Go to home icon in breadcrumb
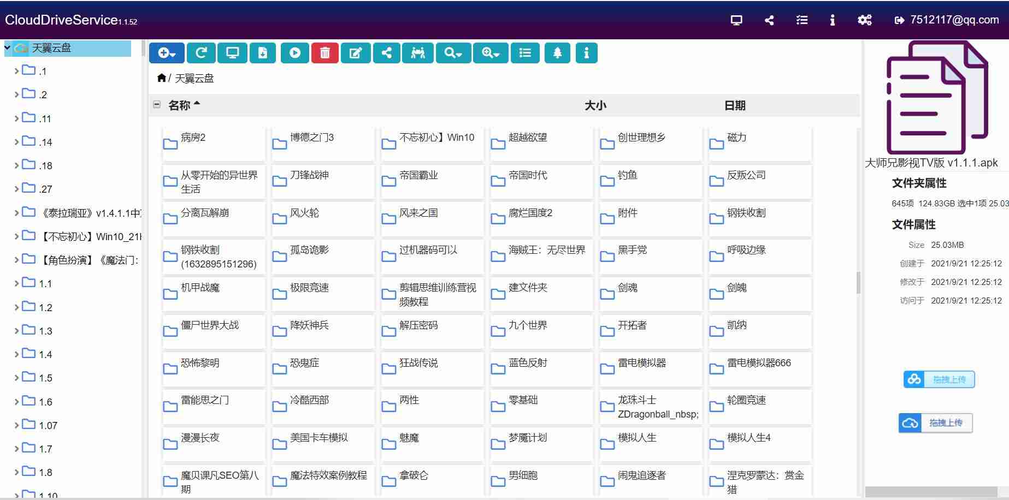 (161, 78)
